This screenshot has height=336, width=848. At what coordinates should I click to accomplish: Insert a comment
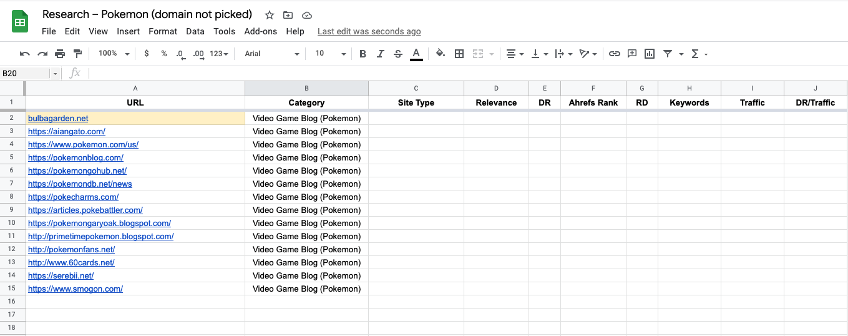point(632,54)
